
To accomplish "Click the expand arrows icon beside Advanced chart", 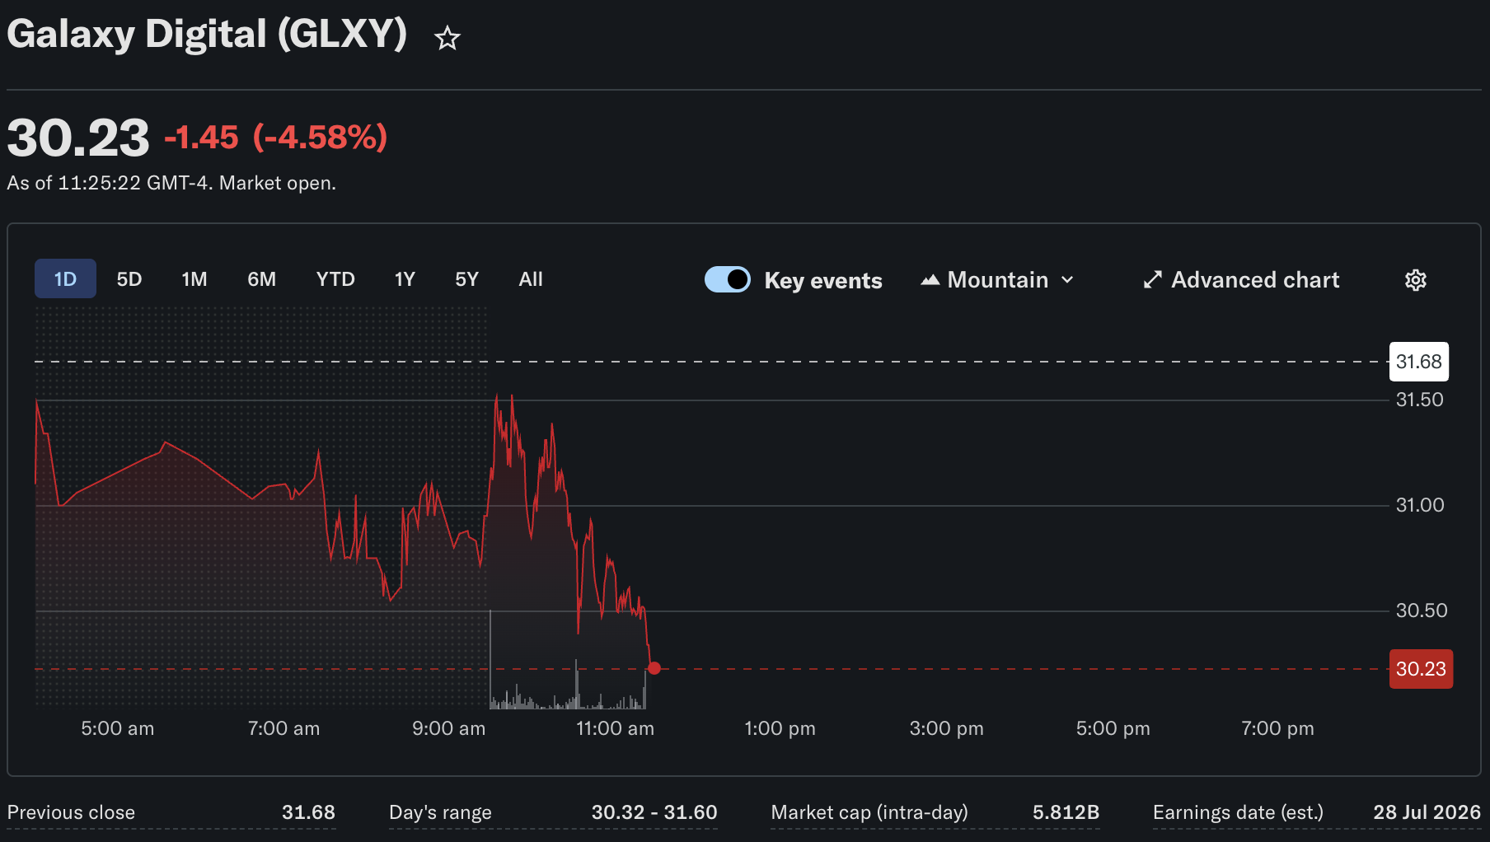I will pyautogui.click(x=1152, y=280).
